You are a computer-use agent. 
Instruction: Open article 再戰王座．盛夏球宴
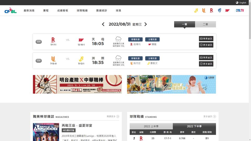coord(77,126)
